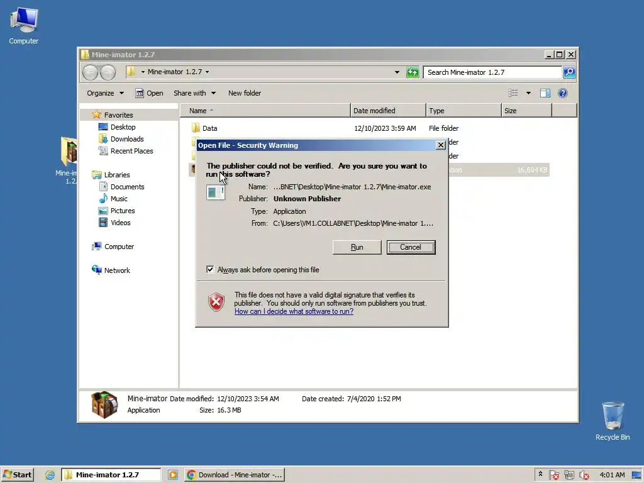Sort by Type column header
This screenshot has width=644, height=483.
pyautogui.click(x=464, y=111)
